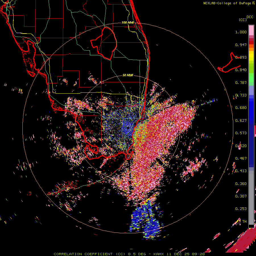The height and width of the screenshot is (256, 256).
Task: Click the 50 NMI range ring label
Action: pyautogui.click(x=128, y=75)
